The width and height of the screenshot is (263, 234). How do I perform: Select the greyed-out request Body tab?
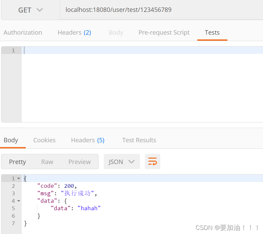(116, 33)
